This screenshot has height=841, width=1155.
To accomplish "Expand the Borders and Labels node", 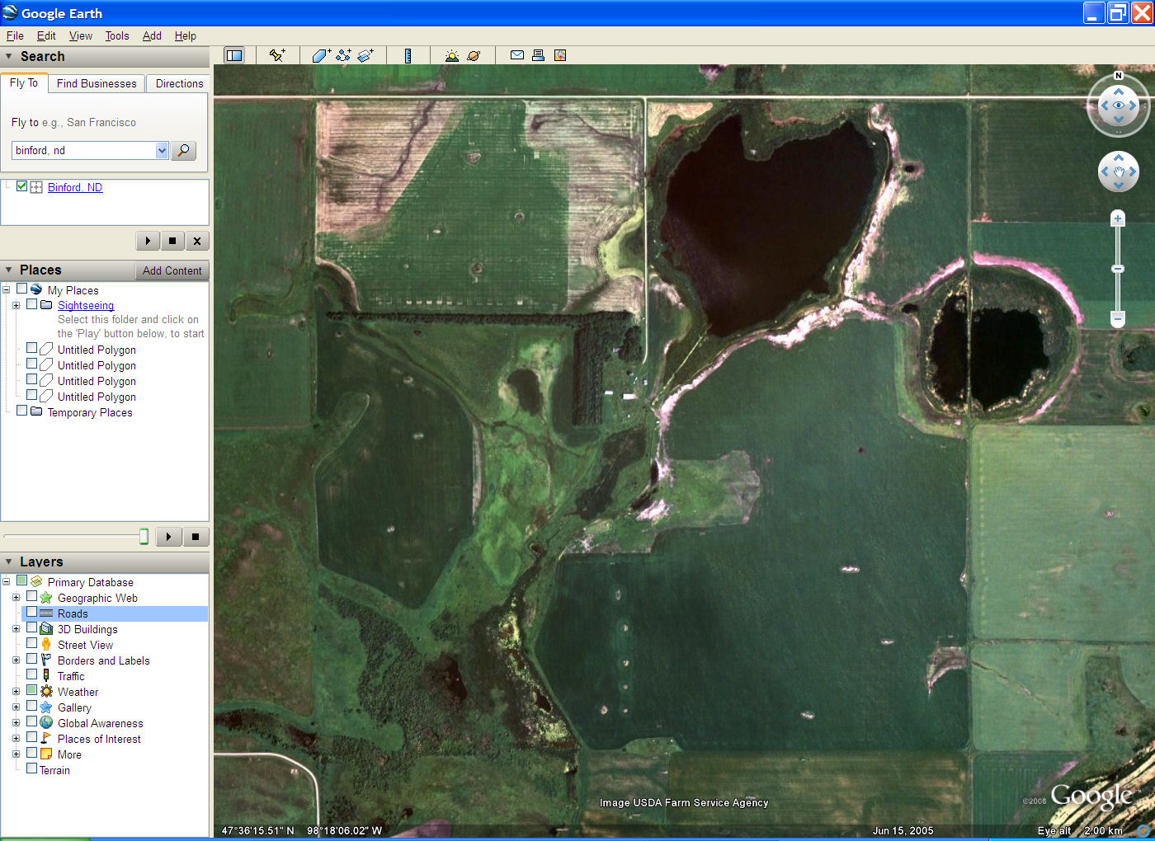I will (16, 660).
